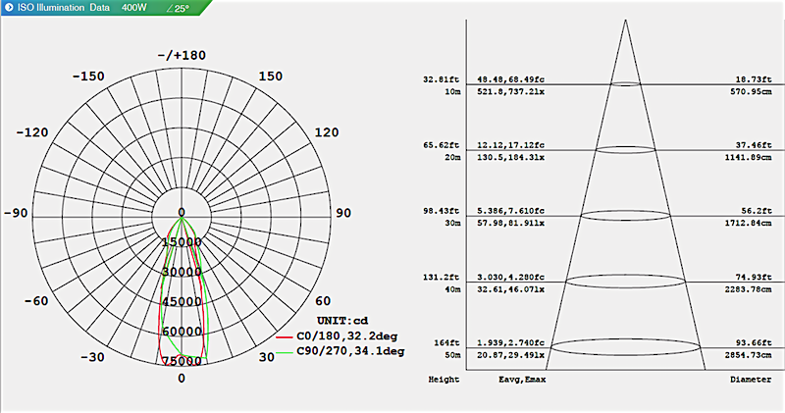Click the Height column caption
The width and height of the screenshot is (785, 413).
tap(444, 380)
